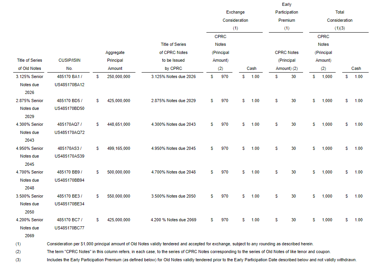Click '485170 BE3 /' CUSIP text
The width and height of the screenshot is (369, 269).
69,196
